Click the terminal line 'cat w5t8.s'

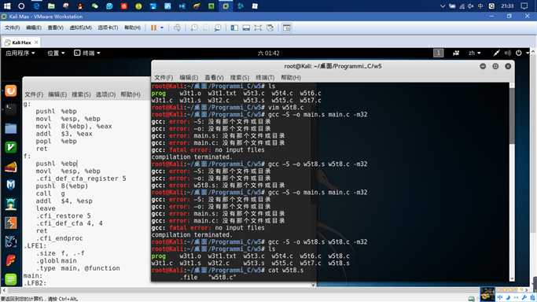(285, 271)
